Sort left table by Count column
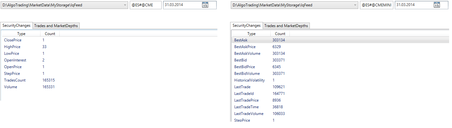Screen dimensions: 452x128 50,33
